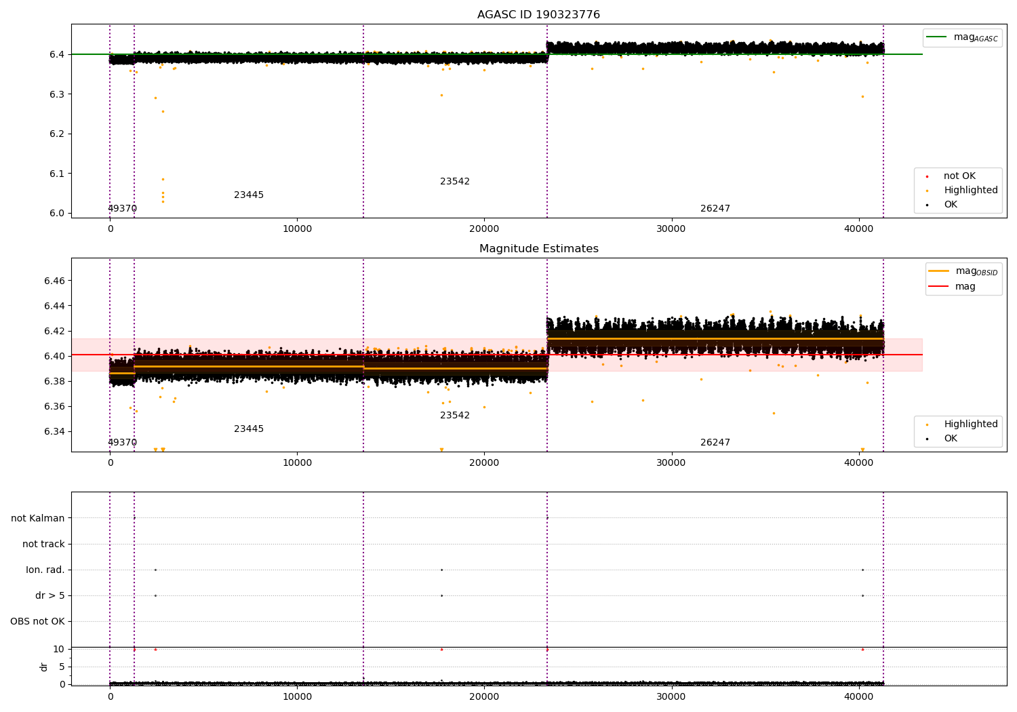
Task: Click "23542" label in Magnitude Estimates panel
Action: coord(455,416)
